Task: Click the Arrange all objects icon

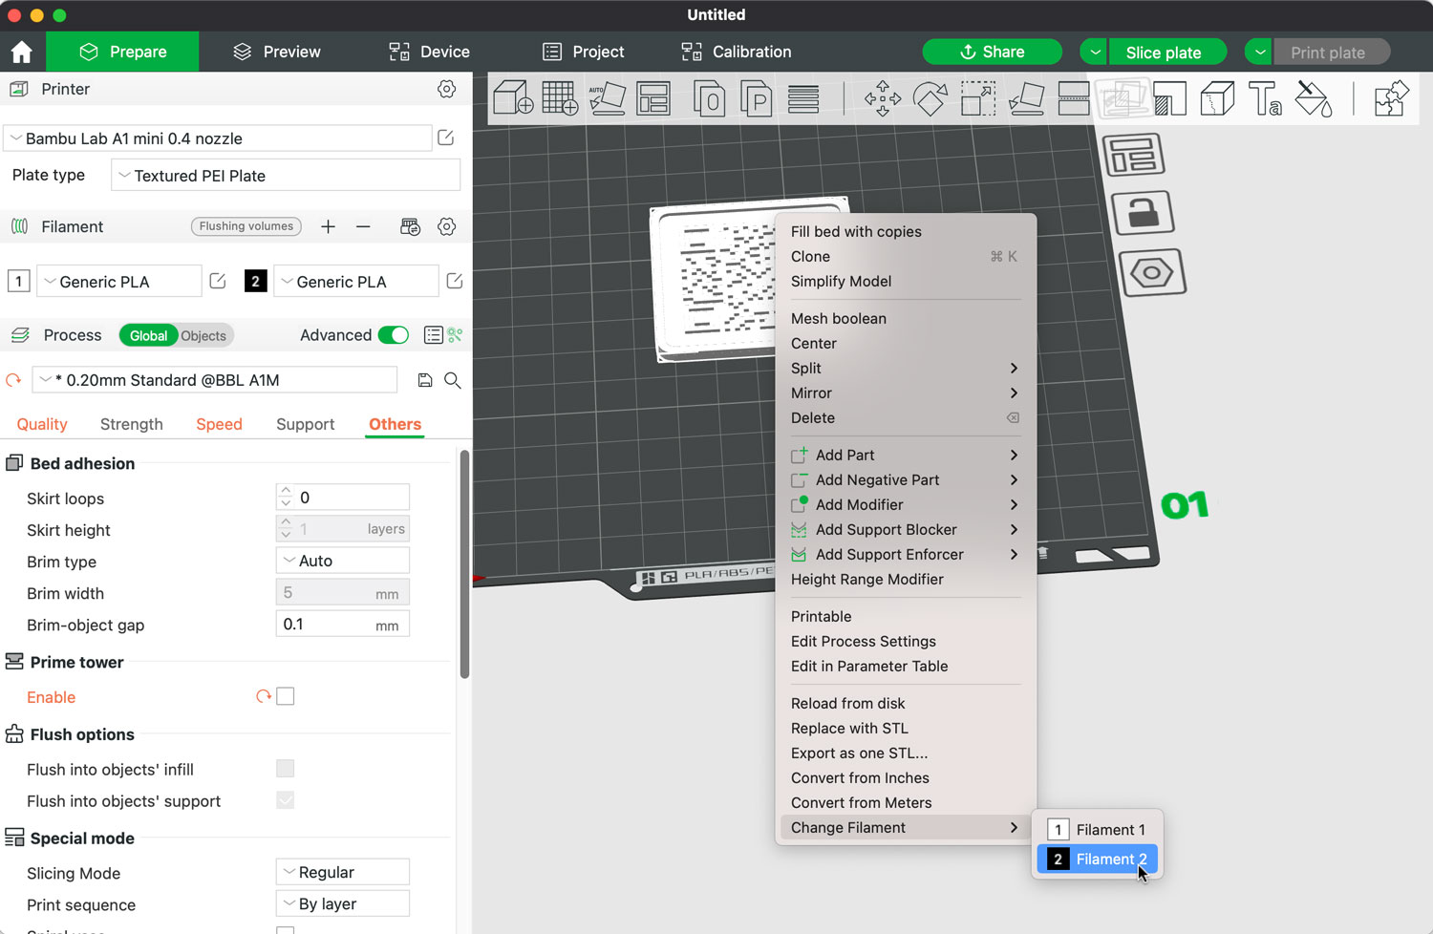Action: [x=653, y=98]
